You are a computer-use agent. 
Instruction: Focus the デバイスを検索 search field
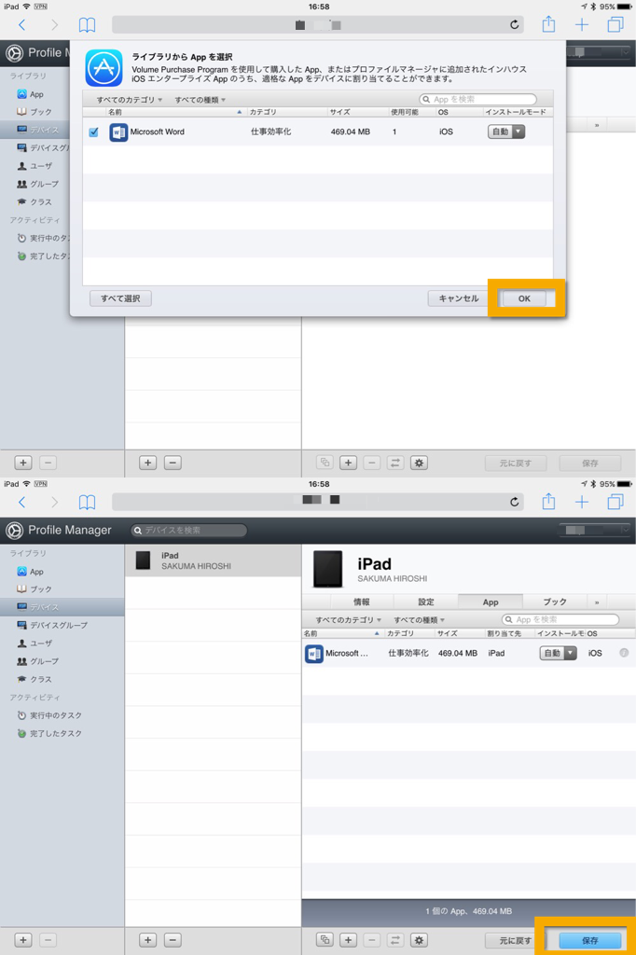[x=189, y=531]
